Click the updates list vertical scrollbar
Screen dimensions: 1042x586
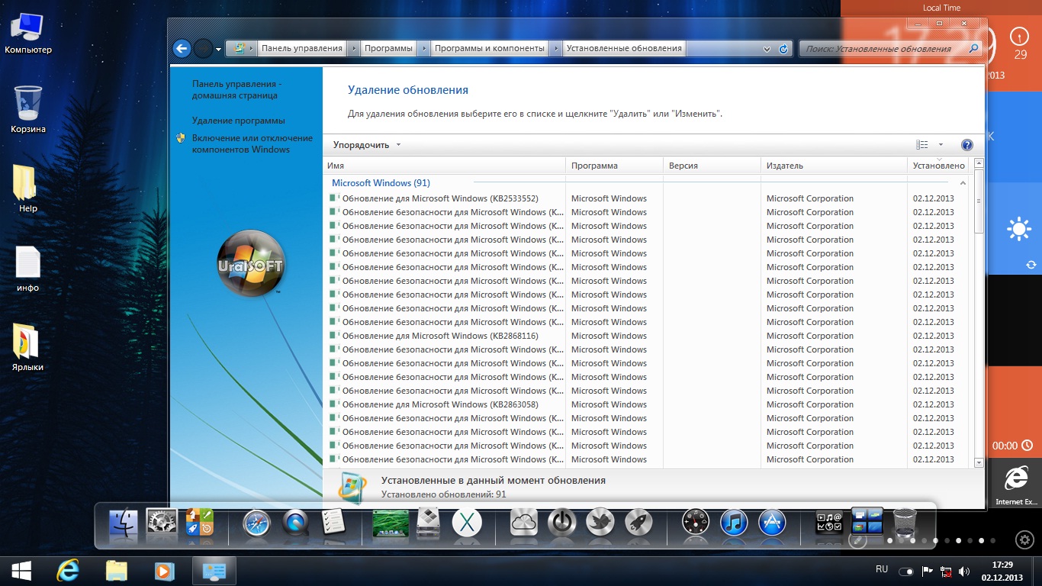coord(979,313)
